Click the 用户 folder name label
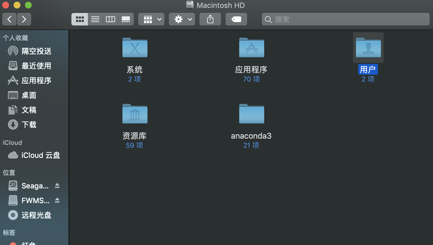 click(368, 69)
